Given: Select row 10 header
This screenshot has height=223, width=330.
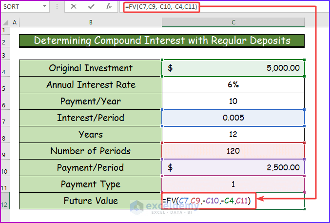Looking at the screenshot, I should [x=5, y=168].
